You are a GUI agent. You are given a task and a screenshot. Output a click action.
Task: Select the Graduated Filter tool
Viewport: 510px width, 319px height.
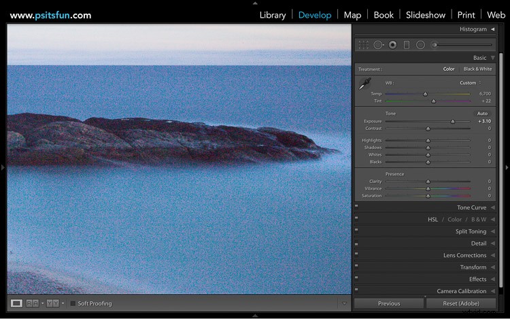tap(407, 45)
